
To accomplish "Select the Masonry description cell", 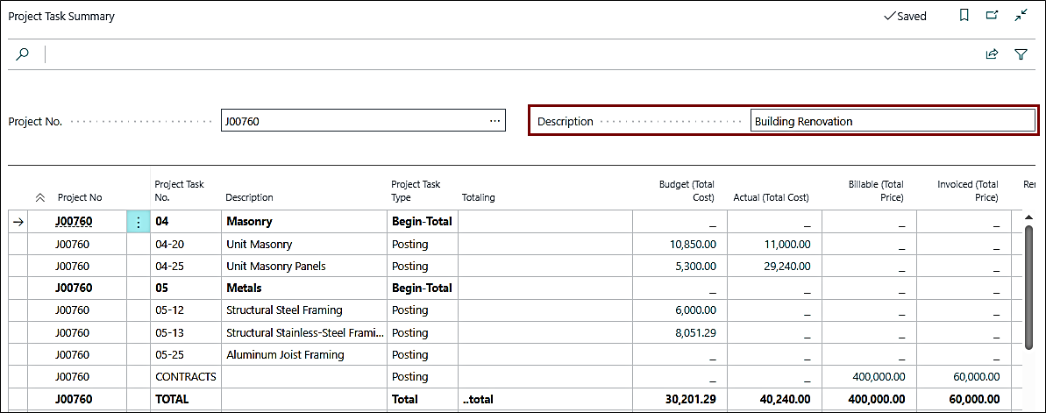I will tap(304, 222).
